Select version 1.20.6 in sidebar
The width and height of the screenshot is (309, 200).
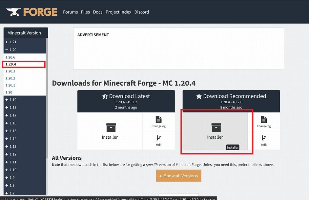tap(10, 57)
